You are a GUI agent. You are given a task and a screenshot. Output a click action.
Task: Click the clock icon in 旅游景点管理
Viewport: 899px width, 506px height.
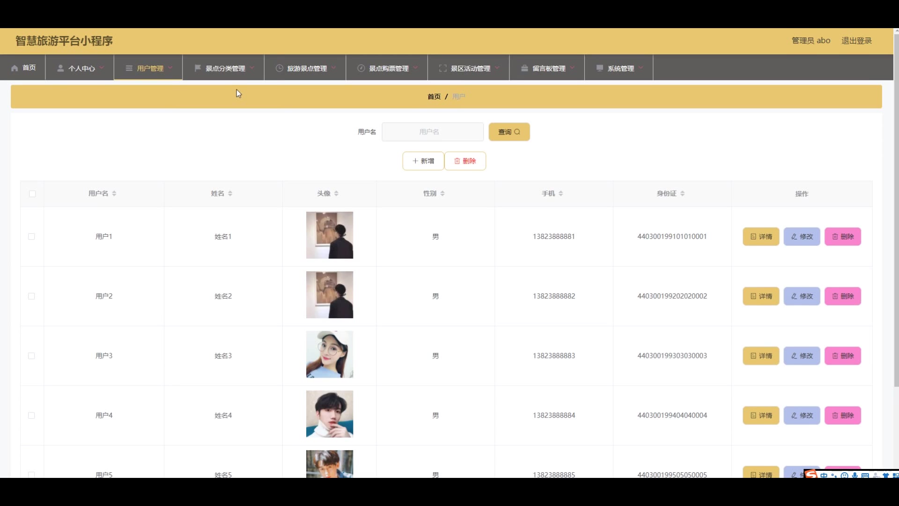tap(280, 68)
